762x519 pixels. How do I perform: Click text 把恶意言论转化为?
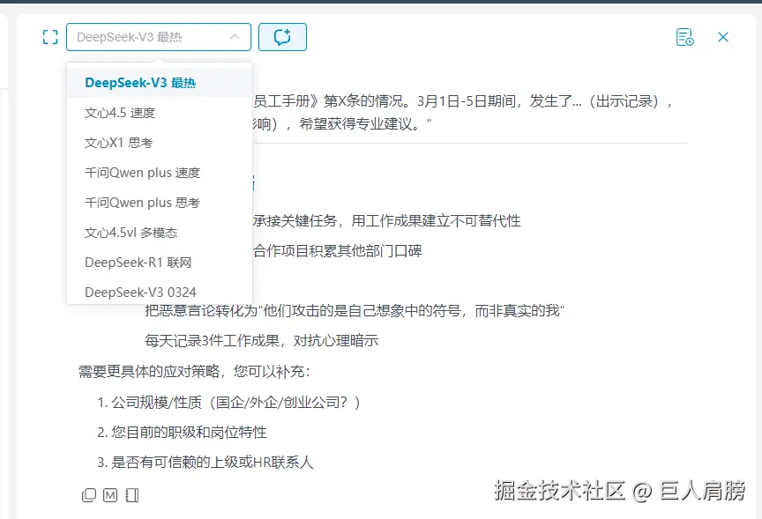200,311
